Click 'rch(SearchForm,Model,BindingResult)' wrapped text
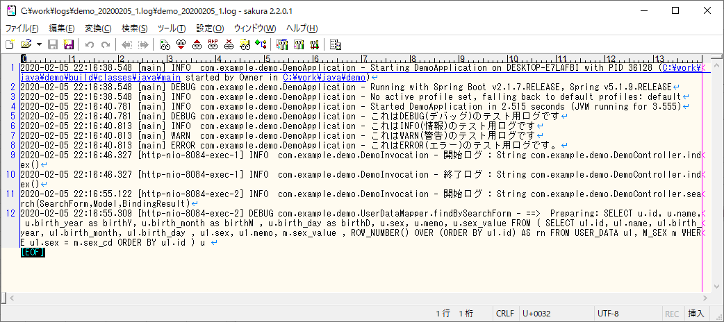724x322 pixels. [105, 203]
